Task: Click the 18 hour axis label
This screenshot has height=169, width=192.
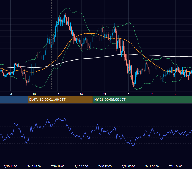Action: point(58,94)
